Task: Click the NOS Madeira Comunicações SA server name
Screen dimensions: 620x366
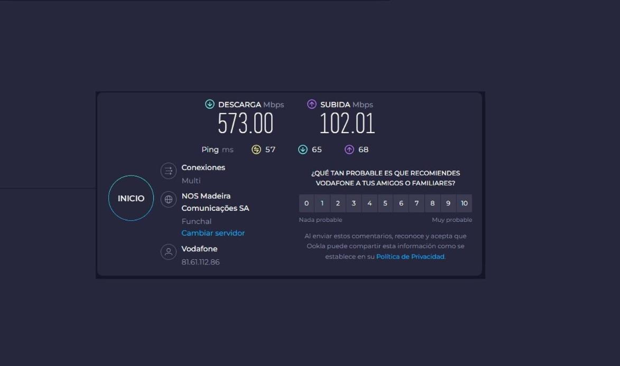Action: point(215,202)
